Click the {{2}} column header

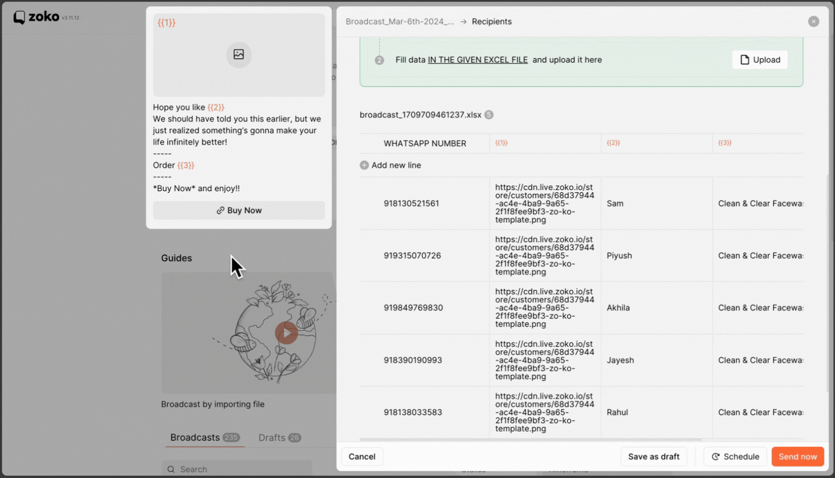613,143
